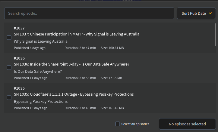This screenshot has width=218, height=132.
Task: Select title SN 1037: Chinese Participation in MAPP
Action: 77,34
